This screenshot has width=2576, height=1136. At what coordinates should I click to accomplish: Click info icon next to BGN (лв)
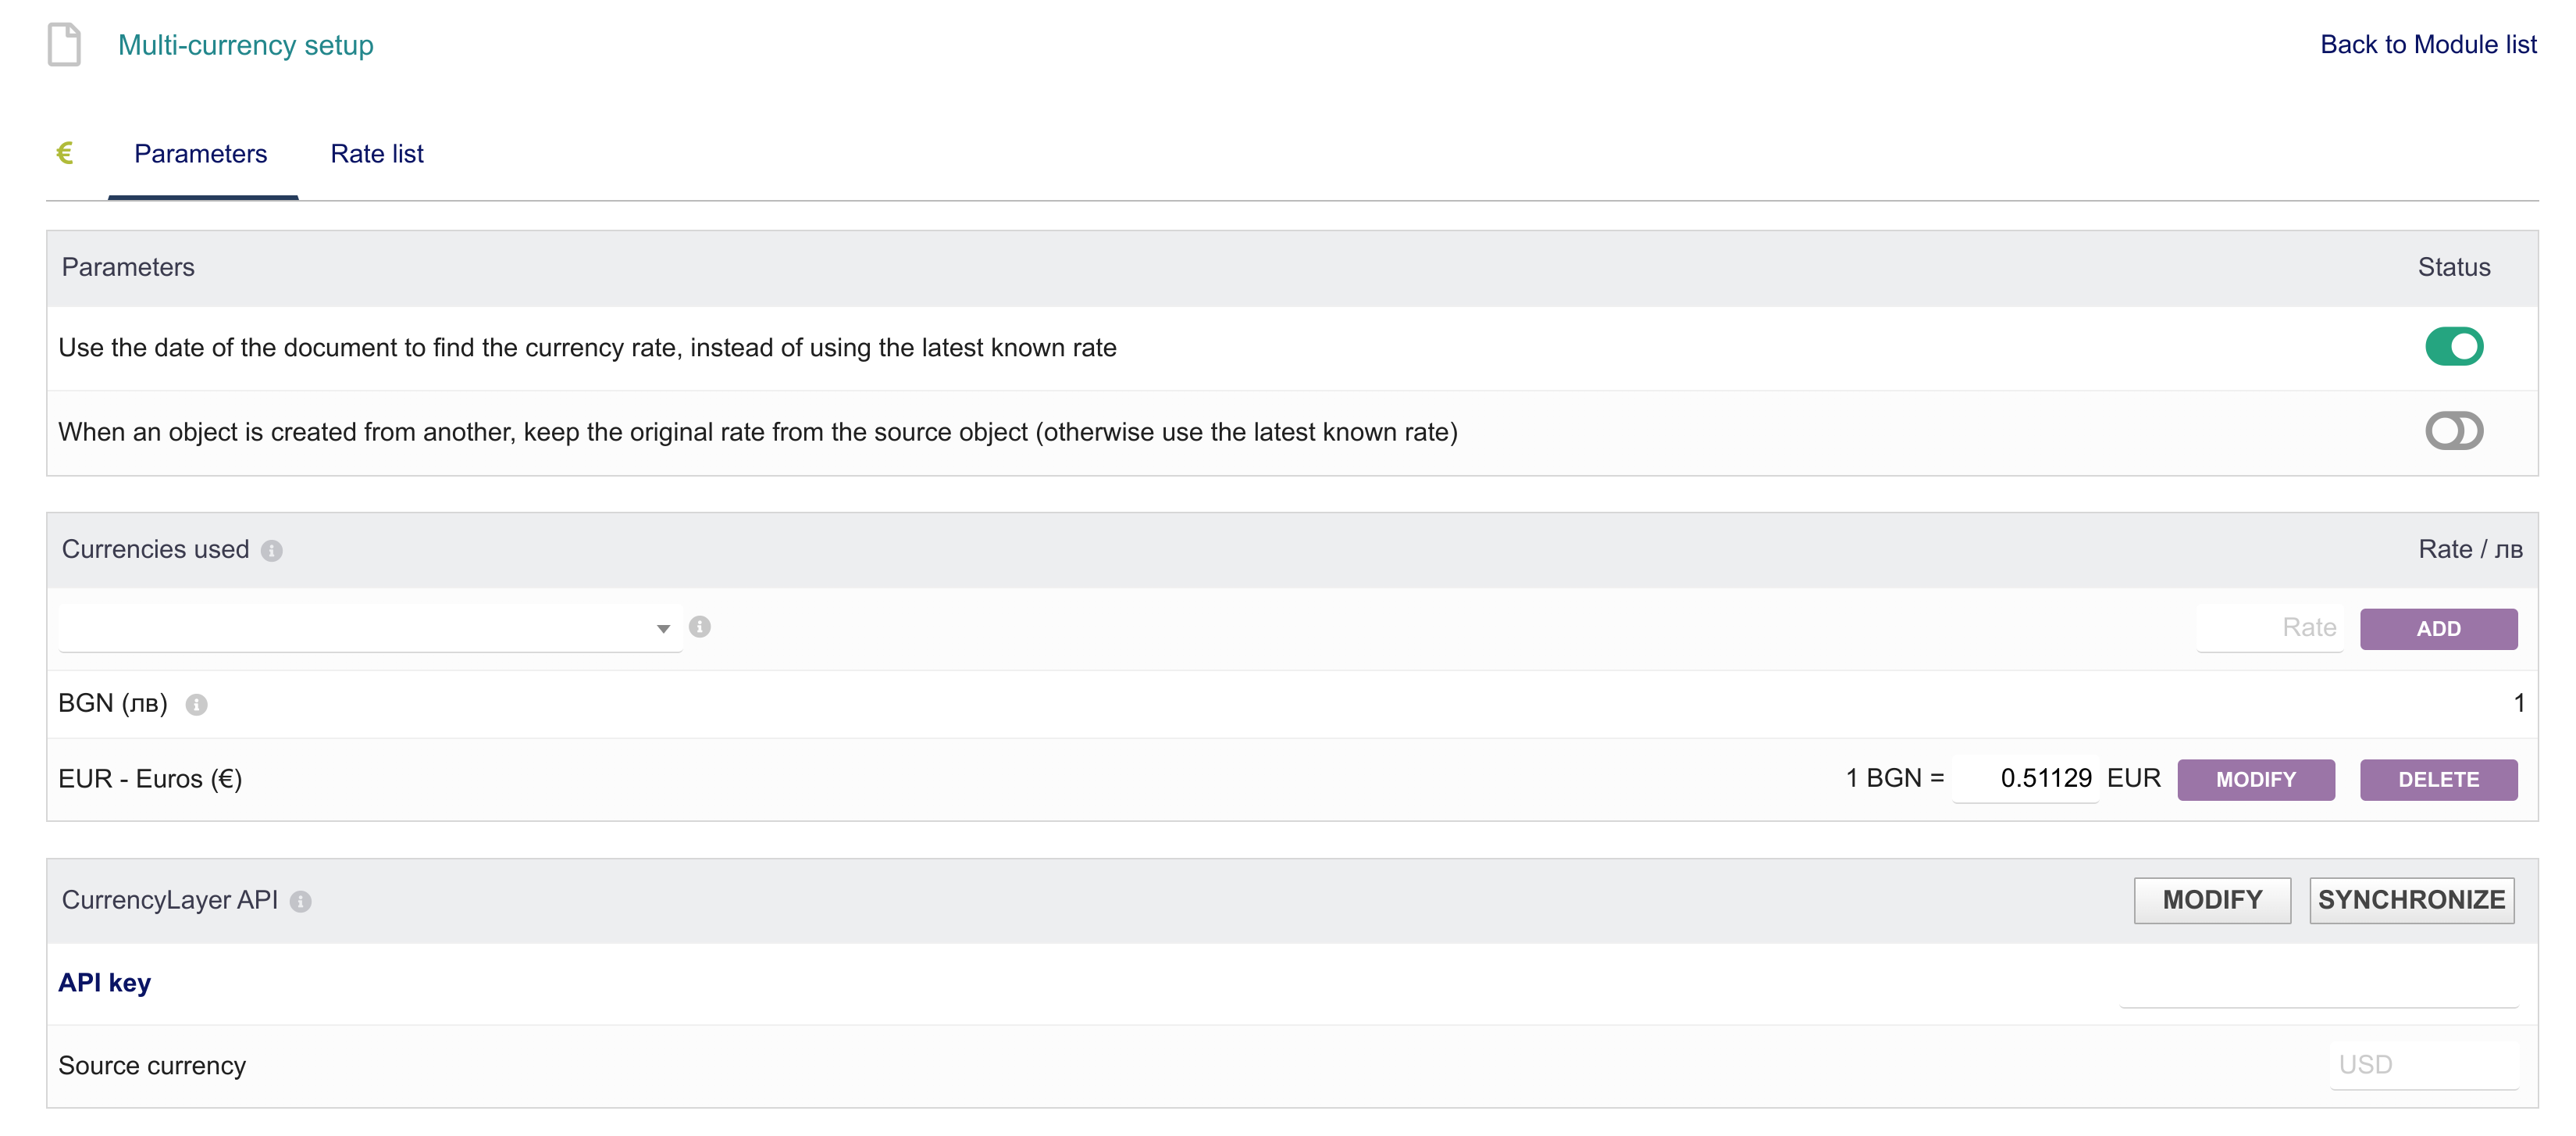pyautogui.click(x=197, y=705)
